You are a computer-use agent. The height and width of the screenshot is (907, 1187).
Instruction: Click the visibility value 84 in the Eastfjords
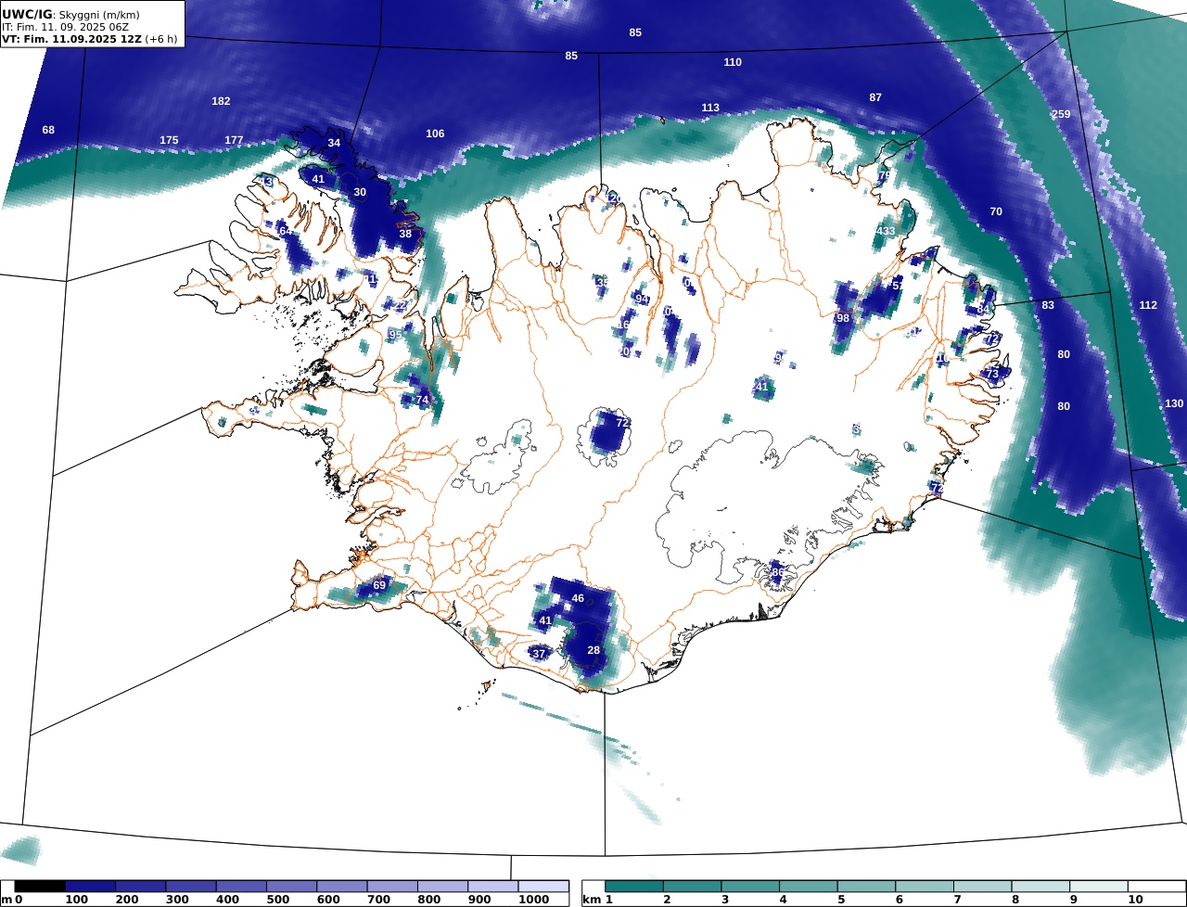click(x=983, y=309)
